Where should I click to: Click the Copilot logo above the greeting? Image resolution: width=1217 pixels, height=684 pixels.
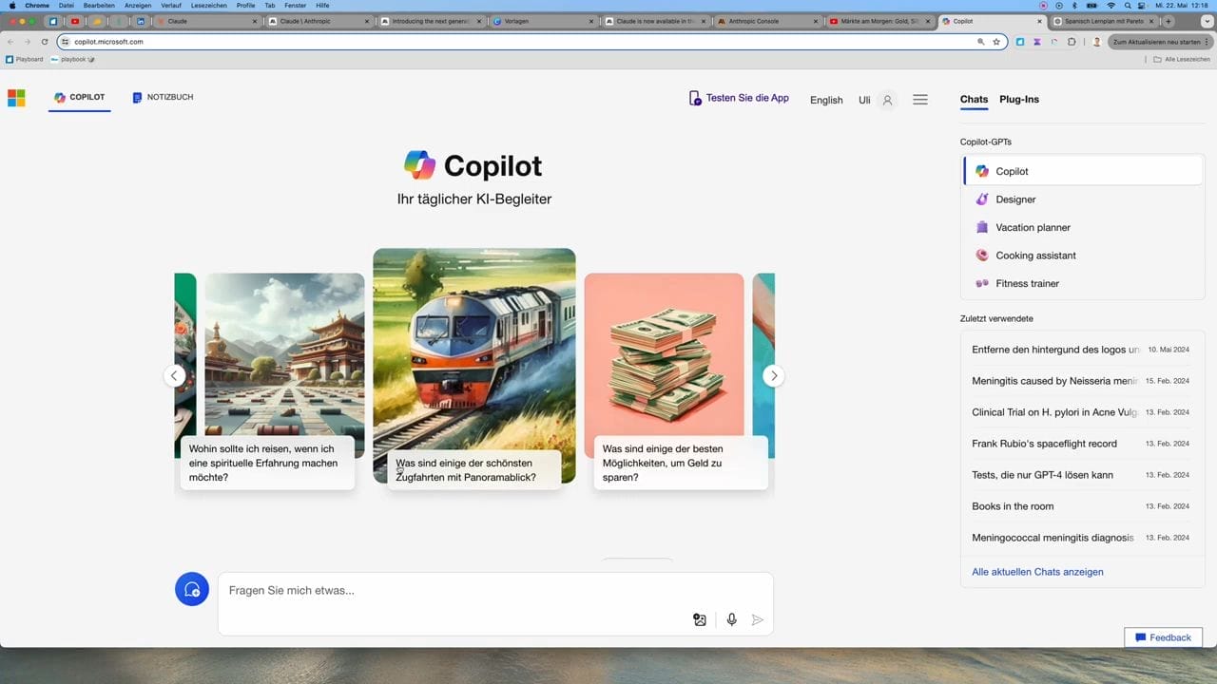pyautogui.click(x=418, y=166)
